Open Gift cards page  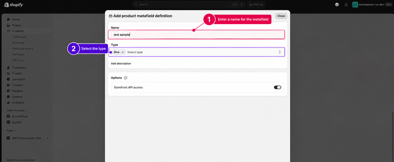point(18,60)
